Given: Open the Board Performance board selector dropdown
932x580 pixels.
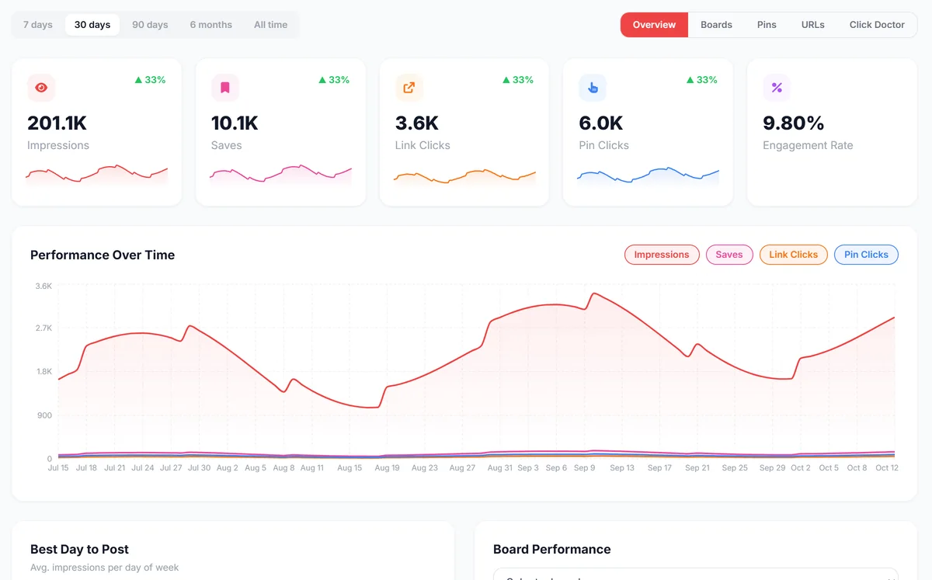Looking at the screenshot, I should (x=696, y=574).
